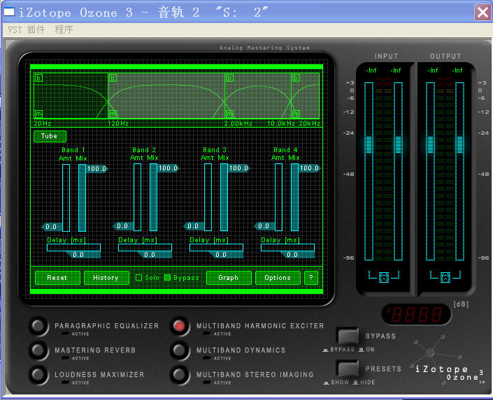
Task: Open the Options dialog
Action: pos(278,278)
